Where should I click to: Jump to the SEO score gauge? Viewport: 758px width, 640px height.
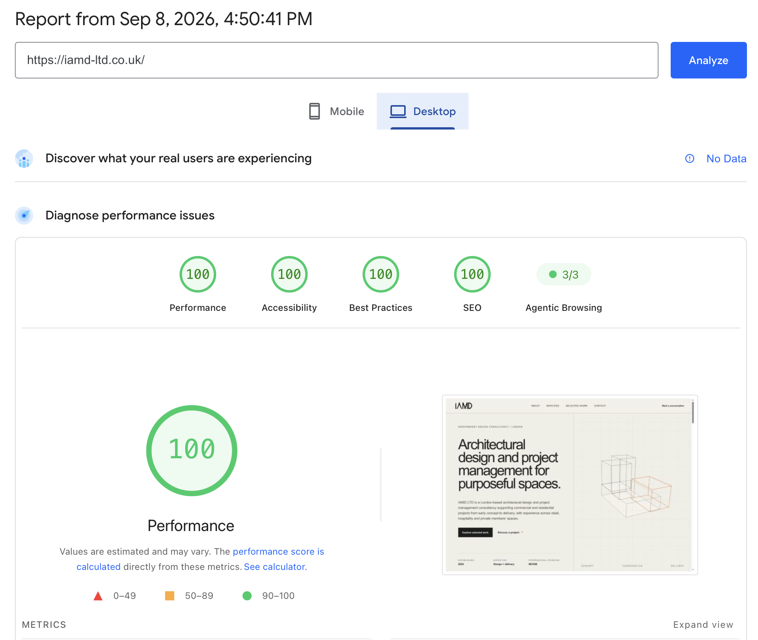coord(472,274)
